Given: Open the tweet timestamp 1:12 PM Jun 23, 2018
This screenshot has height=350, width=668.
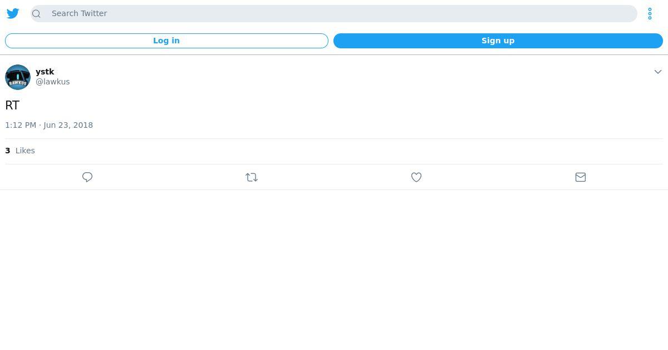Looking at the screenshot, I should [x=49, y=125].
